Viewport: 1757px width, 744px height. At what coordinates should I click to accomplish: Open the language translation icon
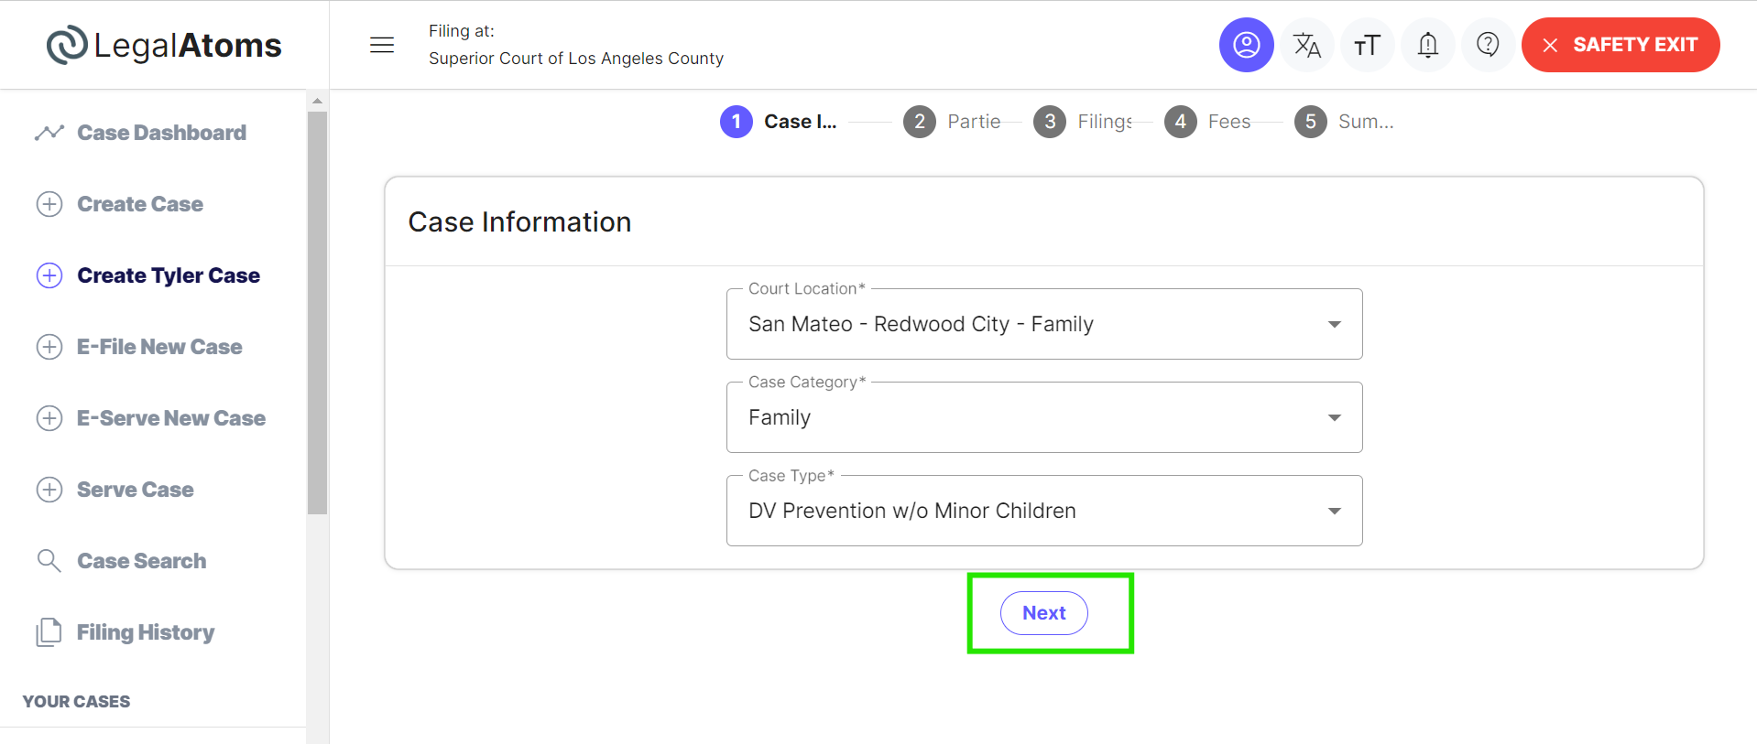(x=1306, y=45)
